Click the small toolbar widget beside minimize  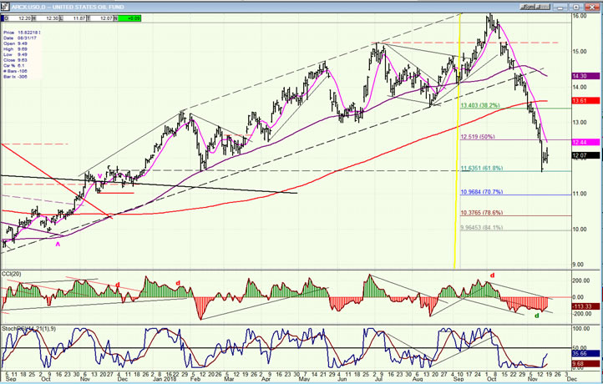pos(535,7)
